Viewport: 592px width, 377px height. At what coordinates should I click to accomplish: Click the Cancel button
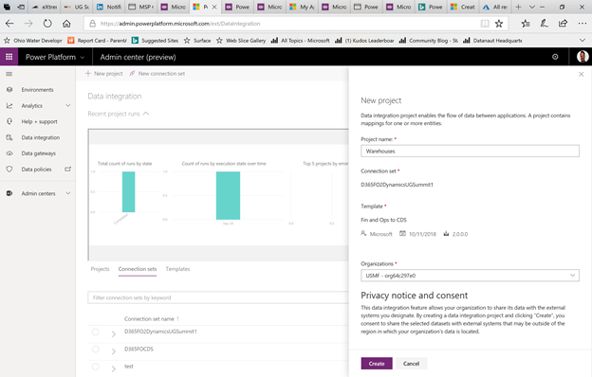[x=411, y=364]
